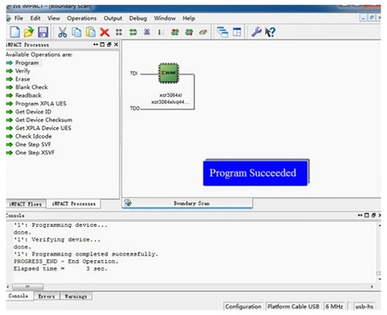Viewport: 387px width, 315px height.
Task: Select the Xilinx xcr3064xl chip icon
Action: (168, 74)
